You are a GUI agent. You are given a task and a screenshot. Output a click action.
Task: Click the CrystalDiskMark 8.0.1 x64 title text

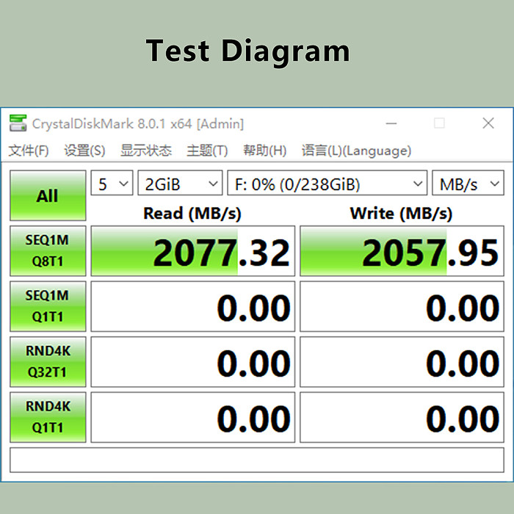[138, 124]
